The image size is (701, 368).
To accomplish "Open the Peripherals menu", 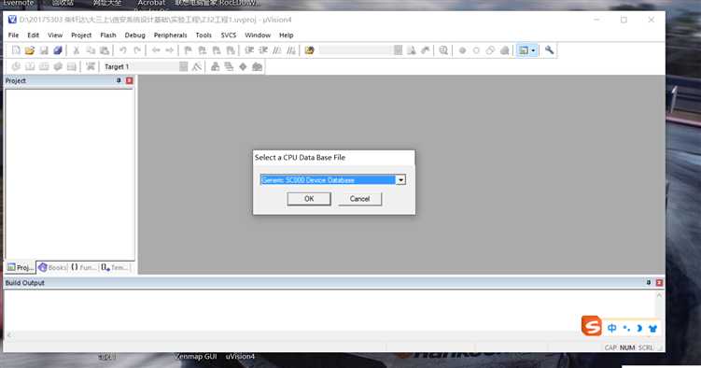I will (x=170, y=35).
